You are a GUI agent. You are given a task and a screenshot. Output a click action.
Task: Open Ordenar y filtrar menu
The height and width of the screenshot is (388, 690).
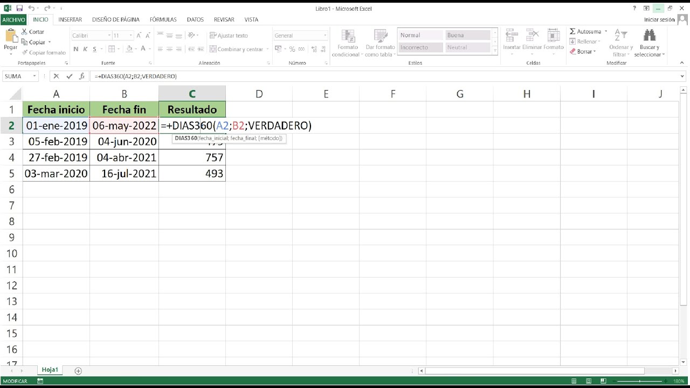(x=621, y=43)
